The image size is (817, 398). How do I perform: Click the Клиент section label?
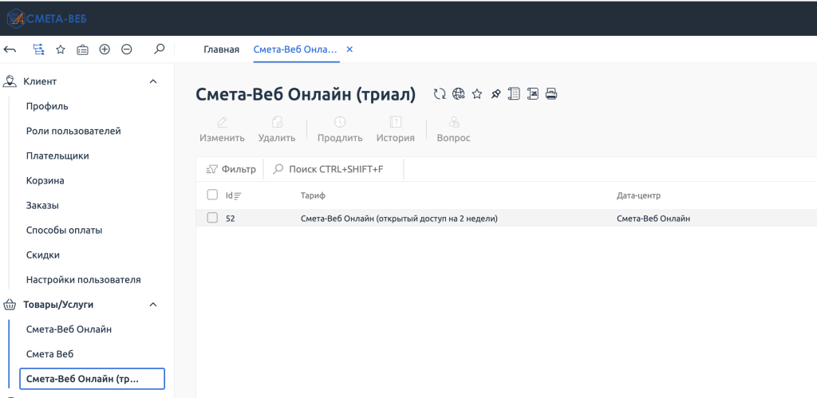[40, 81]
